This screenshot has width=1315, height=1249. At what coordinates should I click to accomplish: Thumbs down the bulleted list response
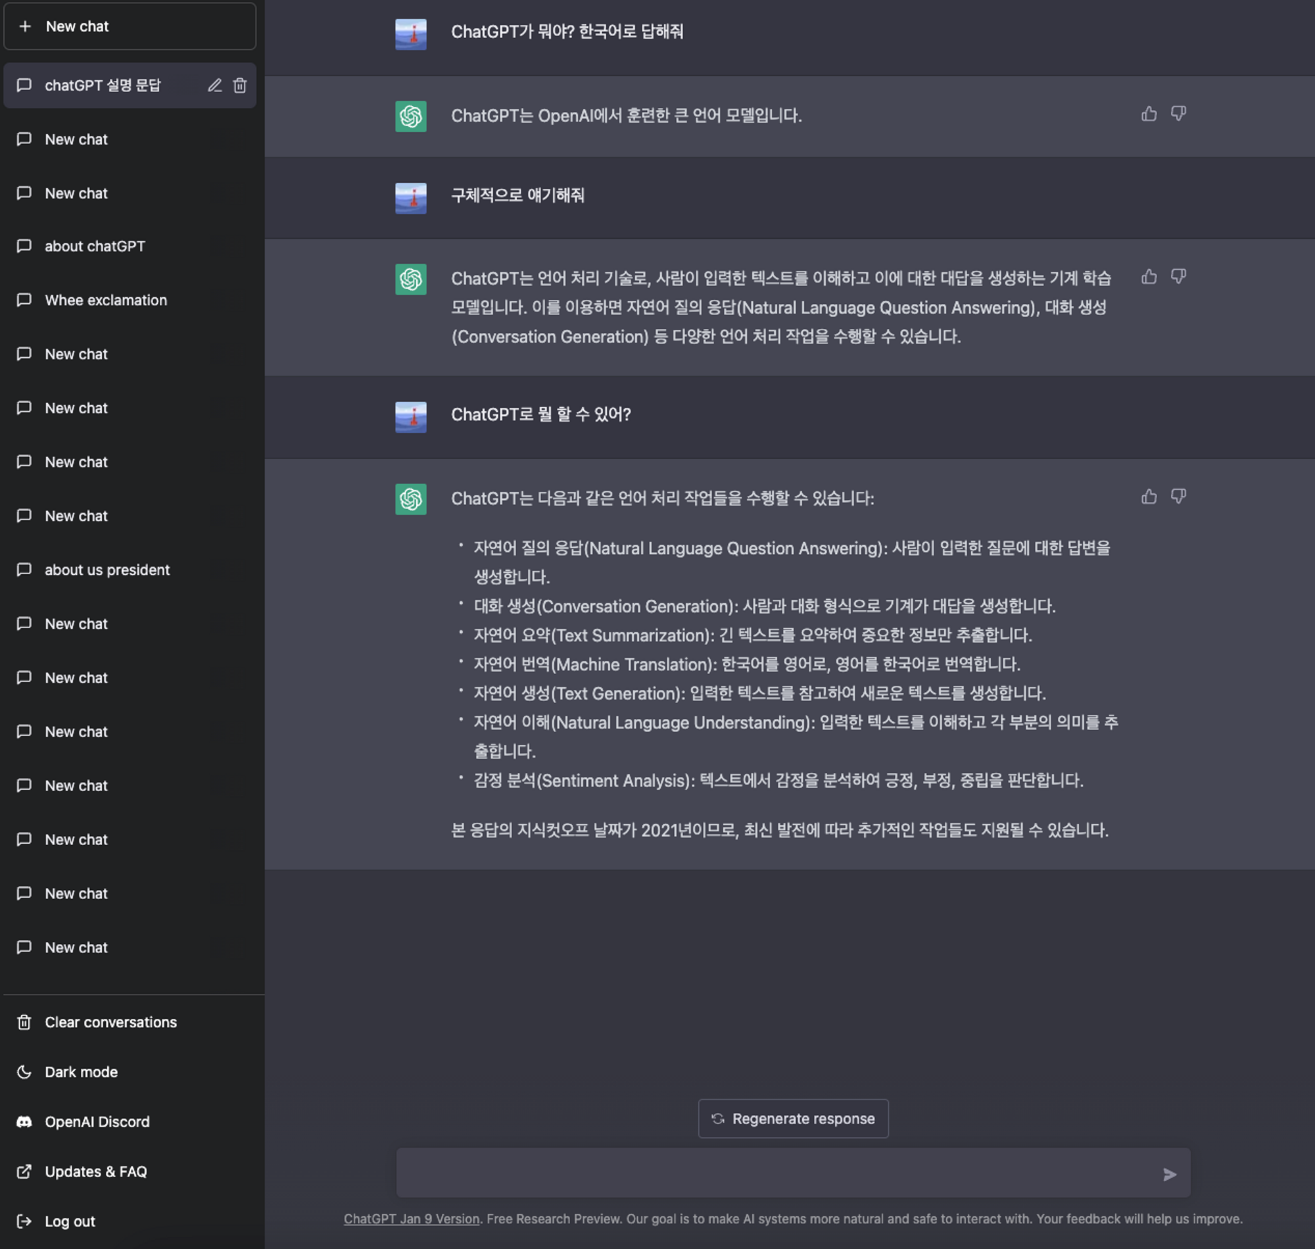click(1178, 497)
